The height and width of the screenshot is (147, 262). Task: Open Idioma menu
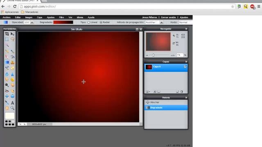80,17
